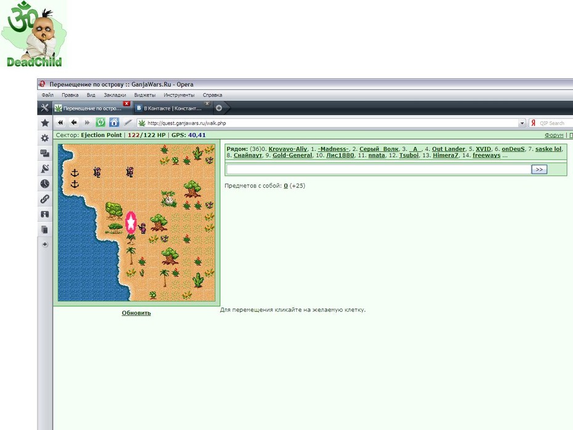This screenshot has width=573, height=430.
Task: Open the Правка menu
Action: 70,95
